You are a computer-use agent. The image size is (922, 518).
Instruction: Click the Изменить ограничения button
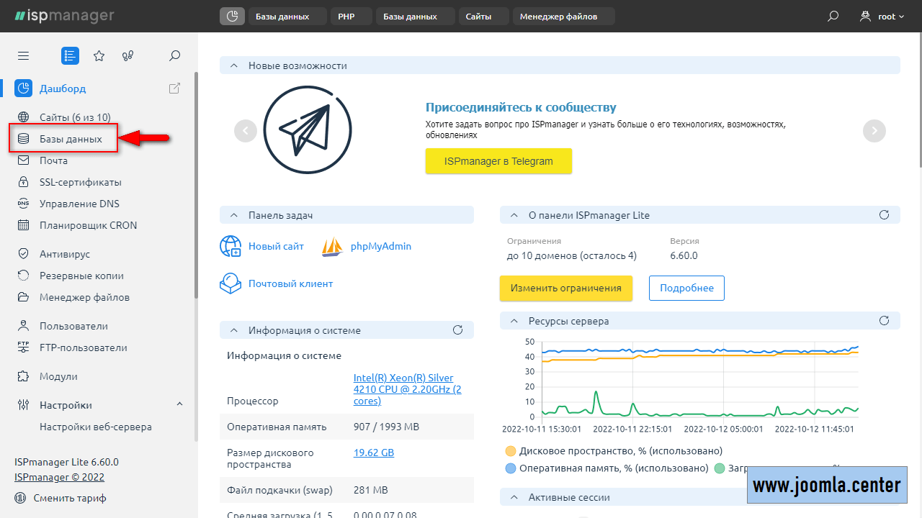(565, 288)
